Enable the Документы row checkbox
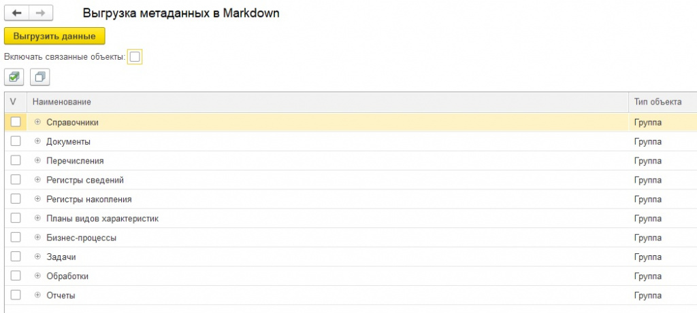 [16, 141]
